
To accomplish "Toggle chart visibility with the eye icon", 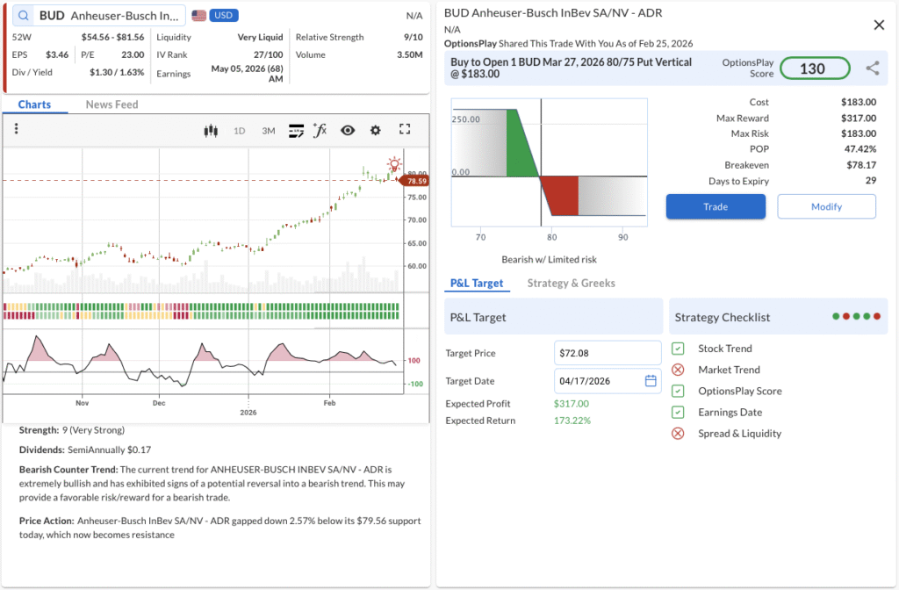I will pos(348,131).
